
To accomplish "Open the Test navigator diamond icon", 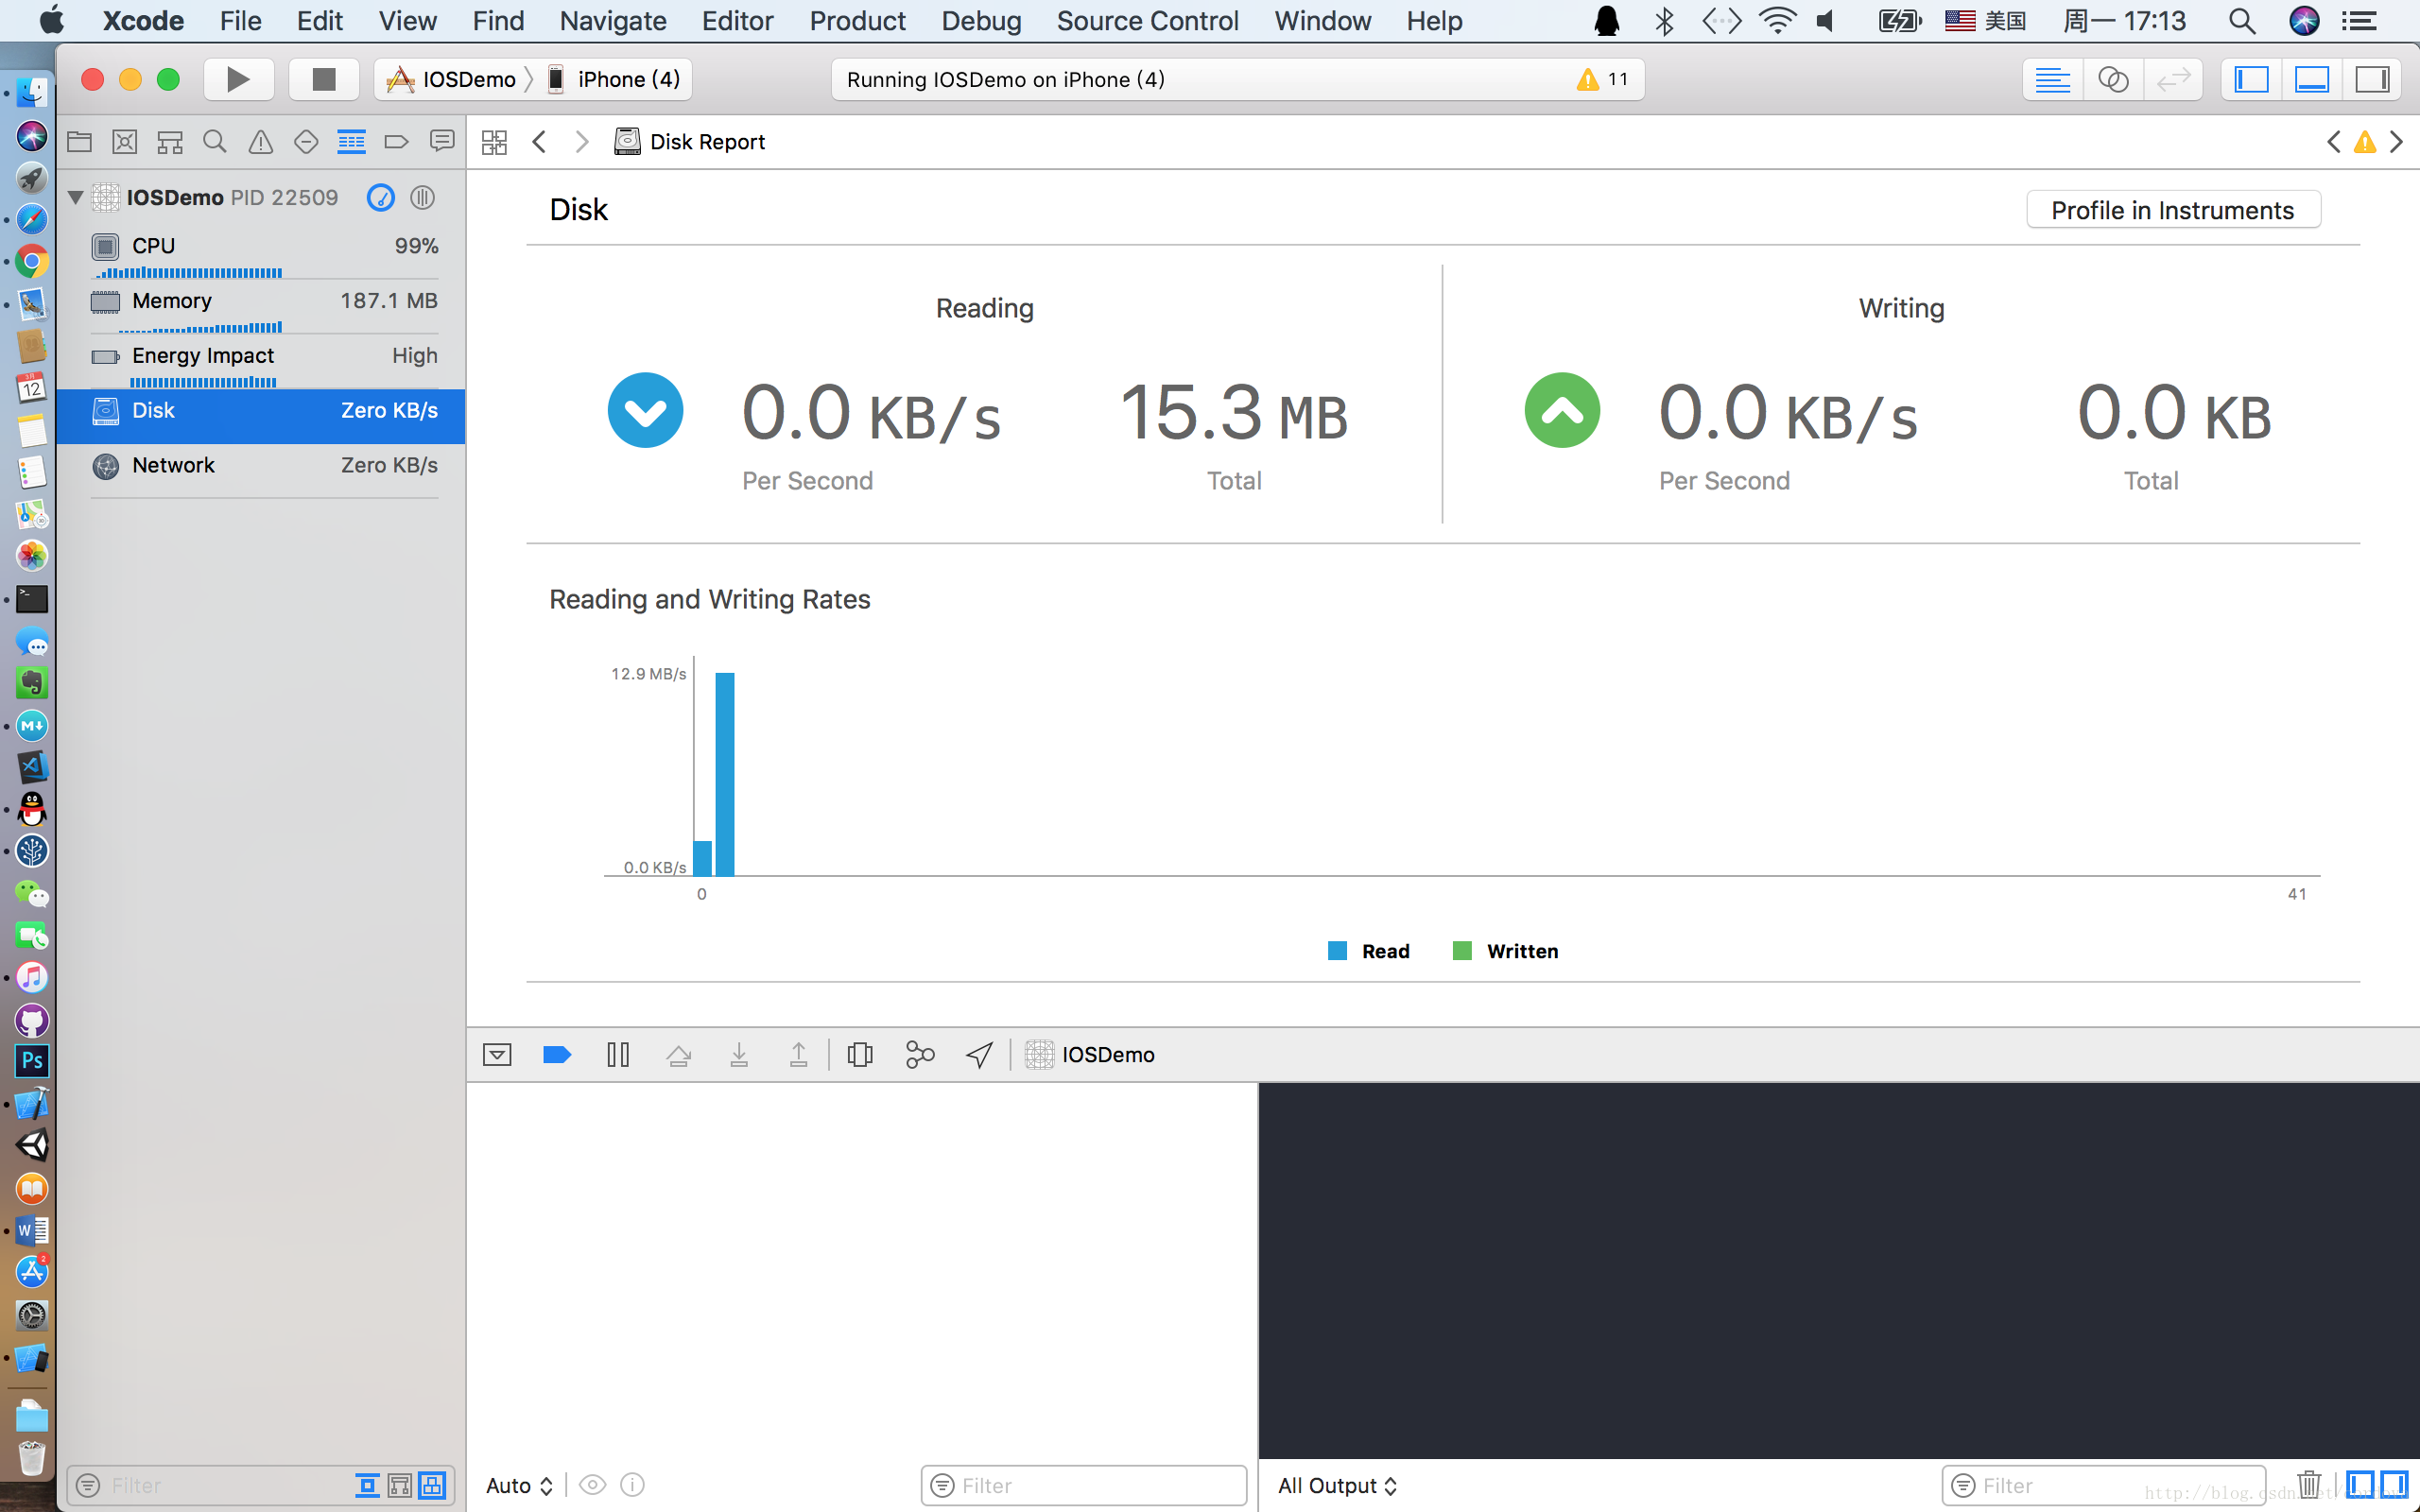I will [x=306, y=142].
